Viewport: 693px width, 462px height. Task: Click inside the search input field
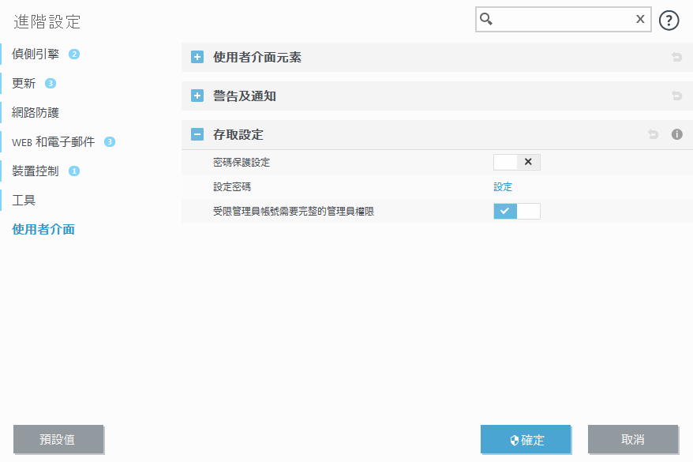(560, 19)
